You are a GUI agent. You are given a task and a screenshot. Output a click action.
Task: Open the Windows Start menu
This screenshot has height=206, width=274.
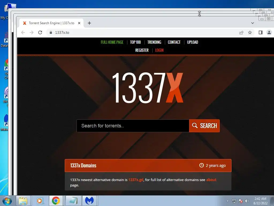coord(7,201)
